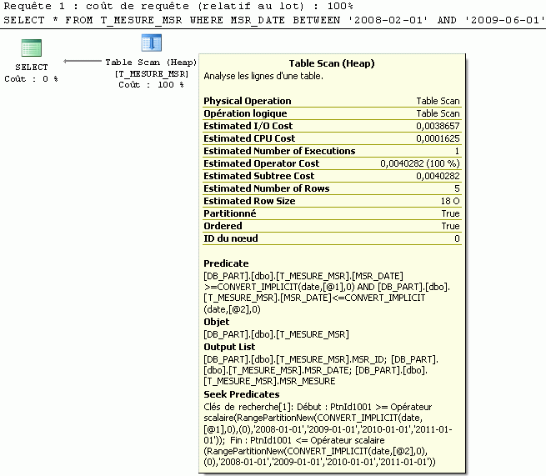This screenshot has height=476, width=546.
Task: Select the Estimated Operator Cost row
Action: (x=331, y=163)
